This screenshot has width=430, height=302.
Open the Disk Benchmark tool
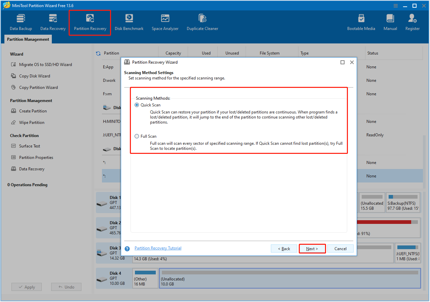(x=129, y=21)
